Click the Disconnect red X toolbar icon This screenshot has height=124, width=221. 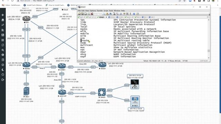pos(92,14)
